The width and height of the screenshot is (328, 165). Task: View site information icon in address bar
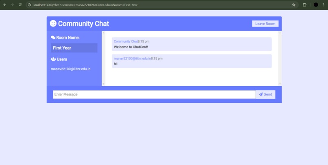(29, 5)
